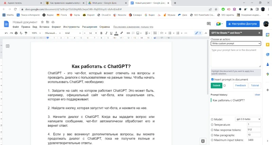Screen dimensions: 272x145
Task: Open the Google Calendar side panel icon
Action: pos(268,35)
